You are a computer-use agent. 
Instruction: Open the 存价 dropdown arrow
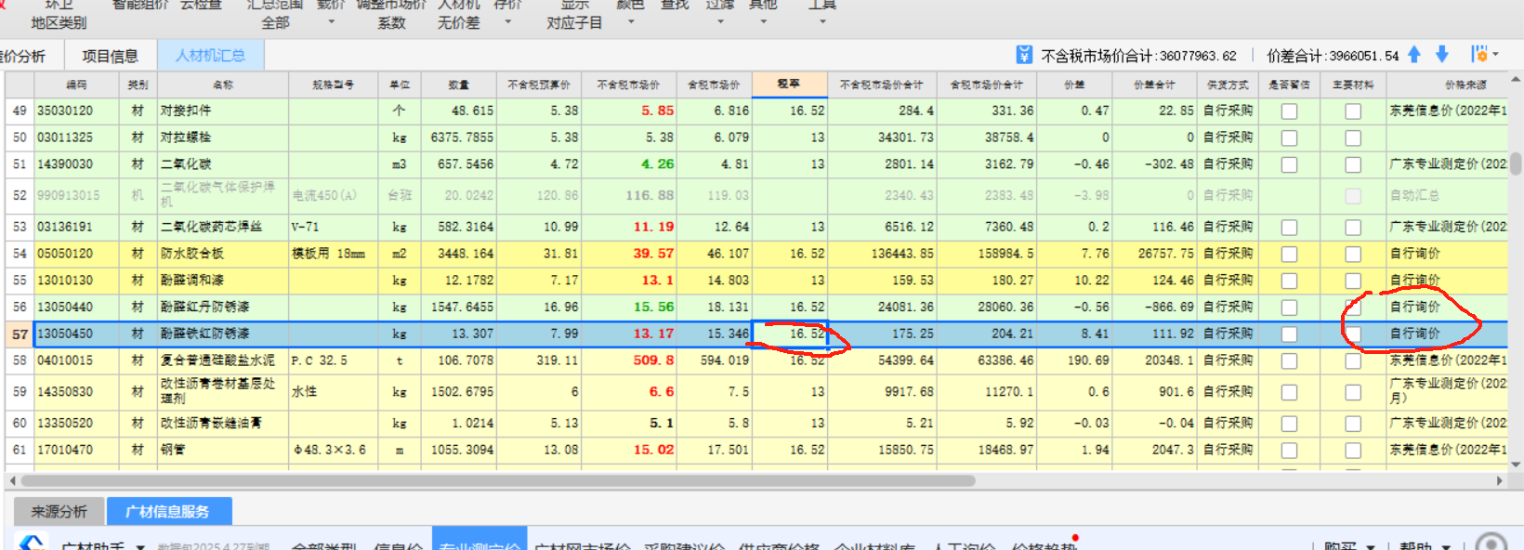coord(507,21)
